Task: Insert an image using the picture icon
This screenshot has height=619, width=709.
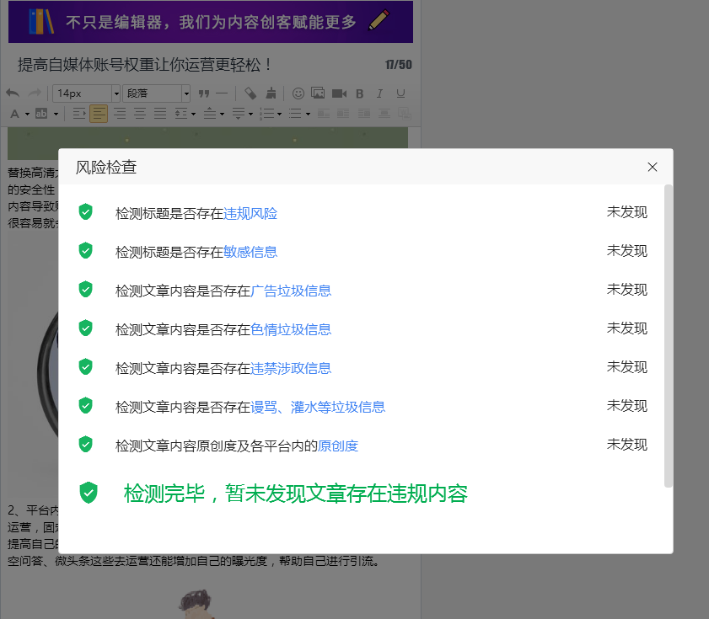Action: click(x=318, y=93)
